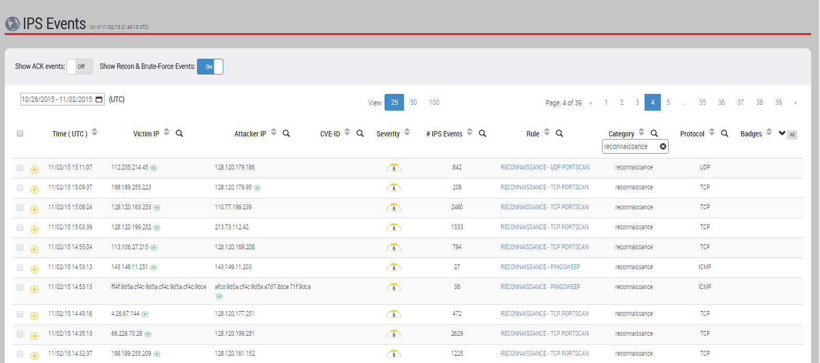Open RECONNAISSANCE - UDP PORTSCAN rule link

545,167
